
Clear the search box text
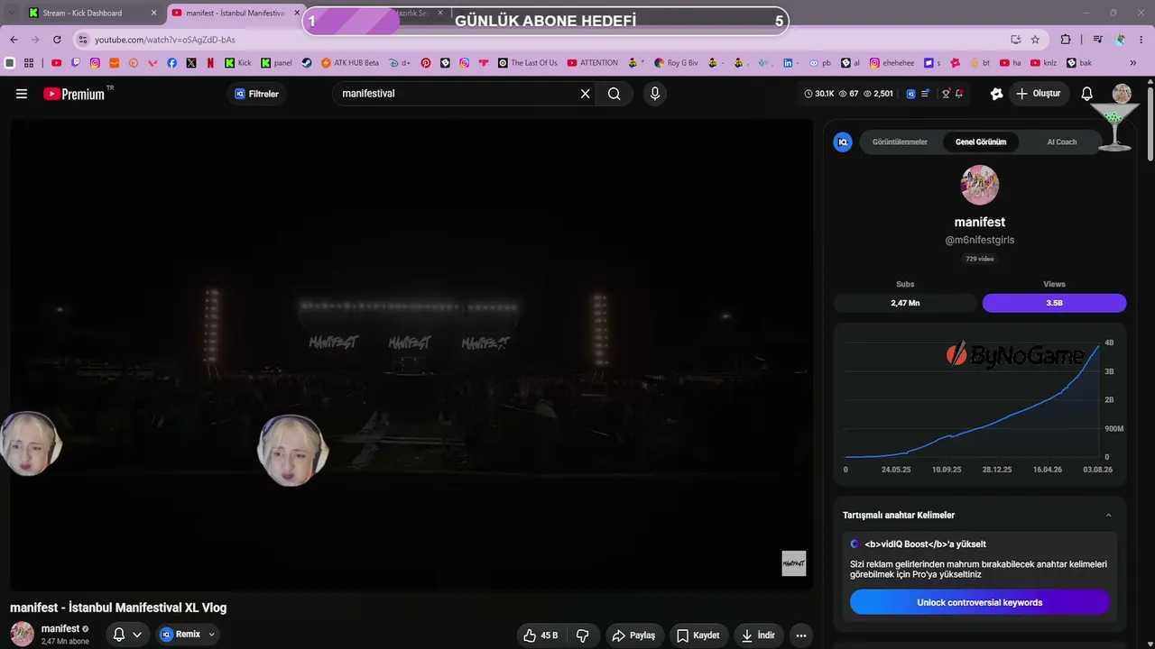pos(585,94)
